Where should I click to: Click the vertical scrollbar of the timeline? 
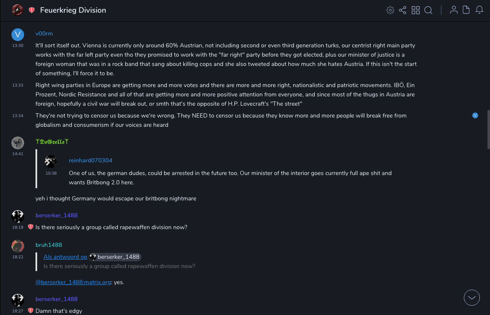click(488, 127)
